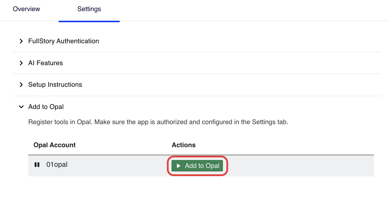Click the play triangle icon in the button

(179, 166)
